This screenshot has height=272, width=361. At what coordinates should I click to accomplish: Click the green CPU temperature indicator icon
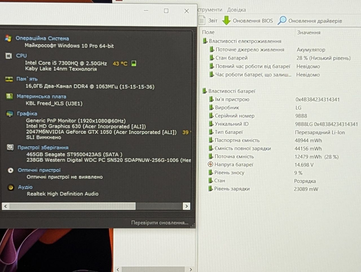pyautogui.click(x=134, y=63)
